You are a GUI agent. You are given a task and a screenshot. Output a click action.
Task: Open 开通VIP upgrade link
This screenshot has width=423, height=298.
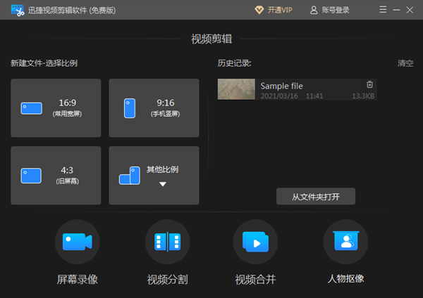point(280,11)
